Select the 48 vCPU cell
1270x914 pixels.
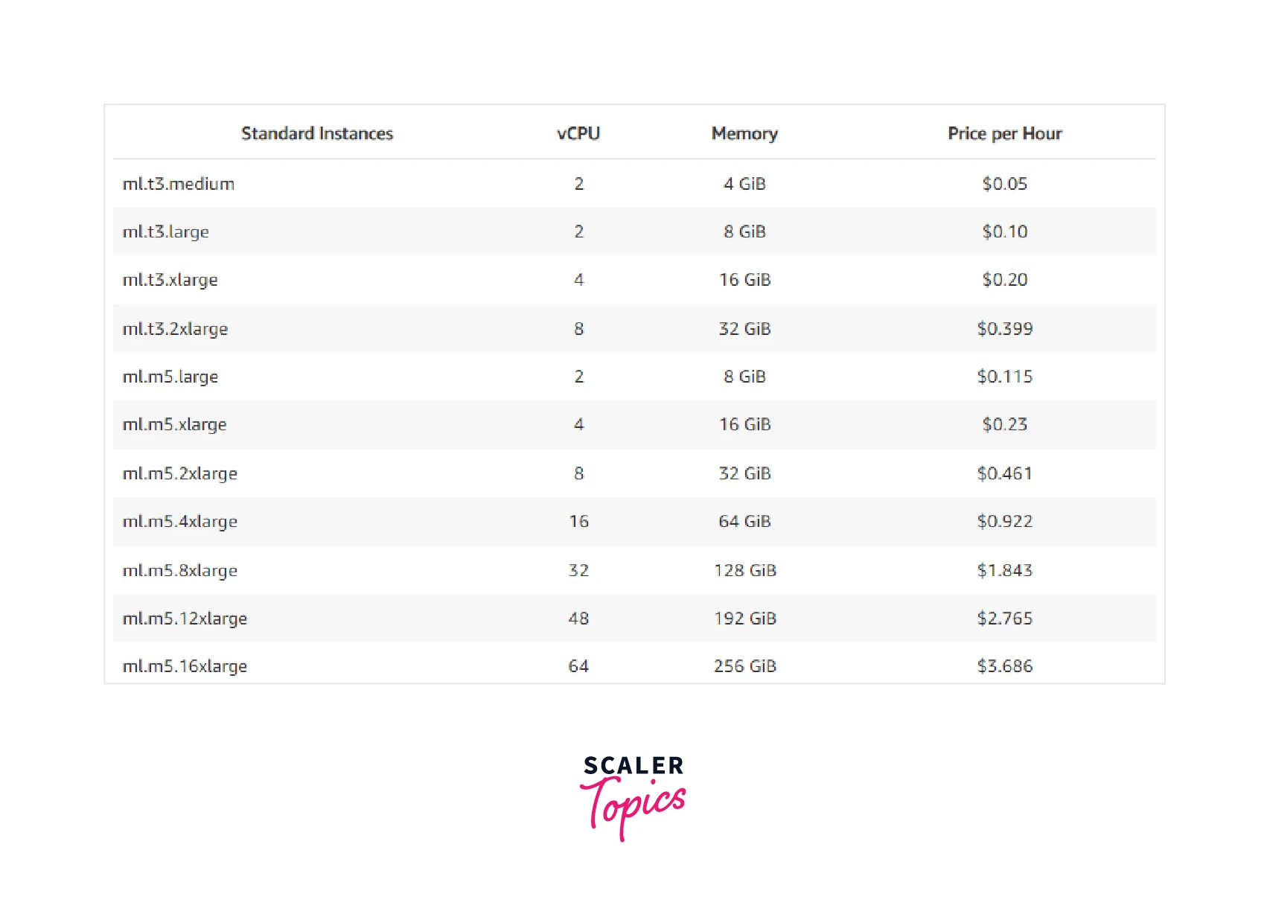pyautogui.click(x=578, y=619)
